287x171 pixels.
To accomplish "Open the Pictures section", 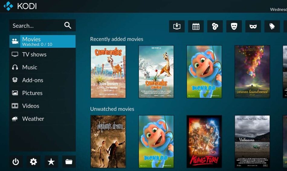I will pyautogui.click(x=43, y=93).
